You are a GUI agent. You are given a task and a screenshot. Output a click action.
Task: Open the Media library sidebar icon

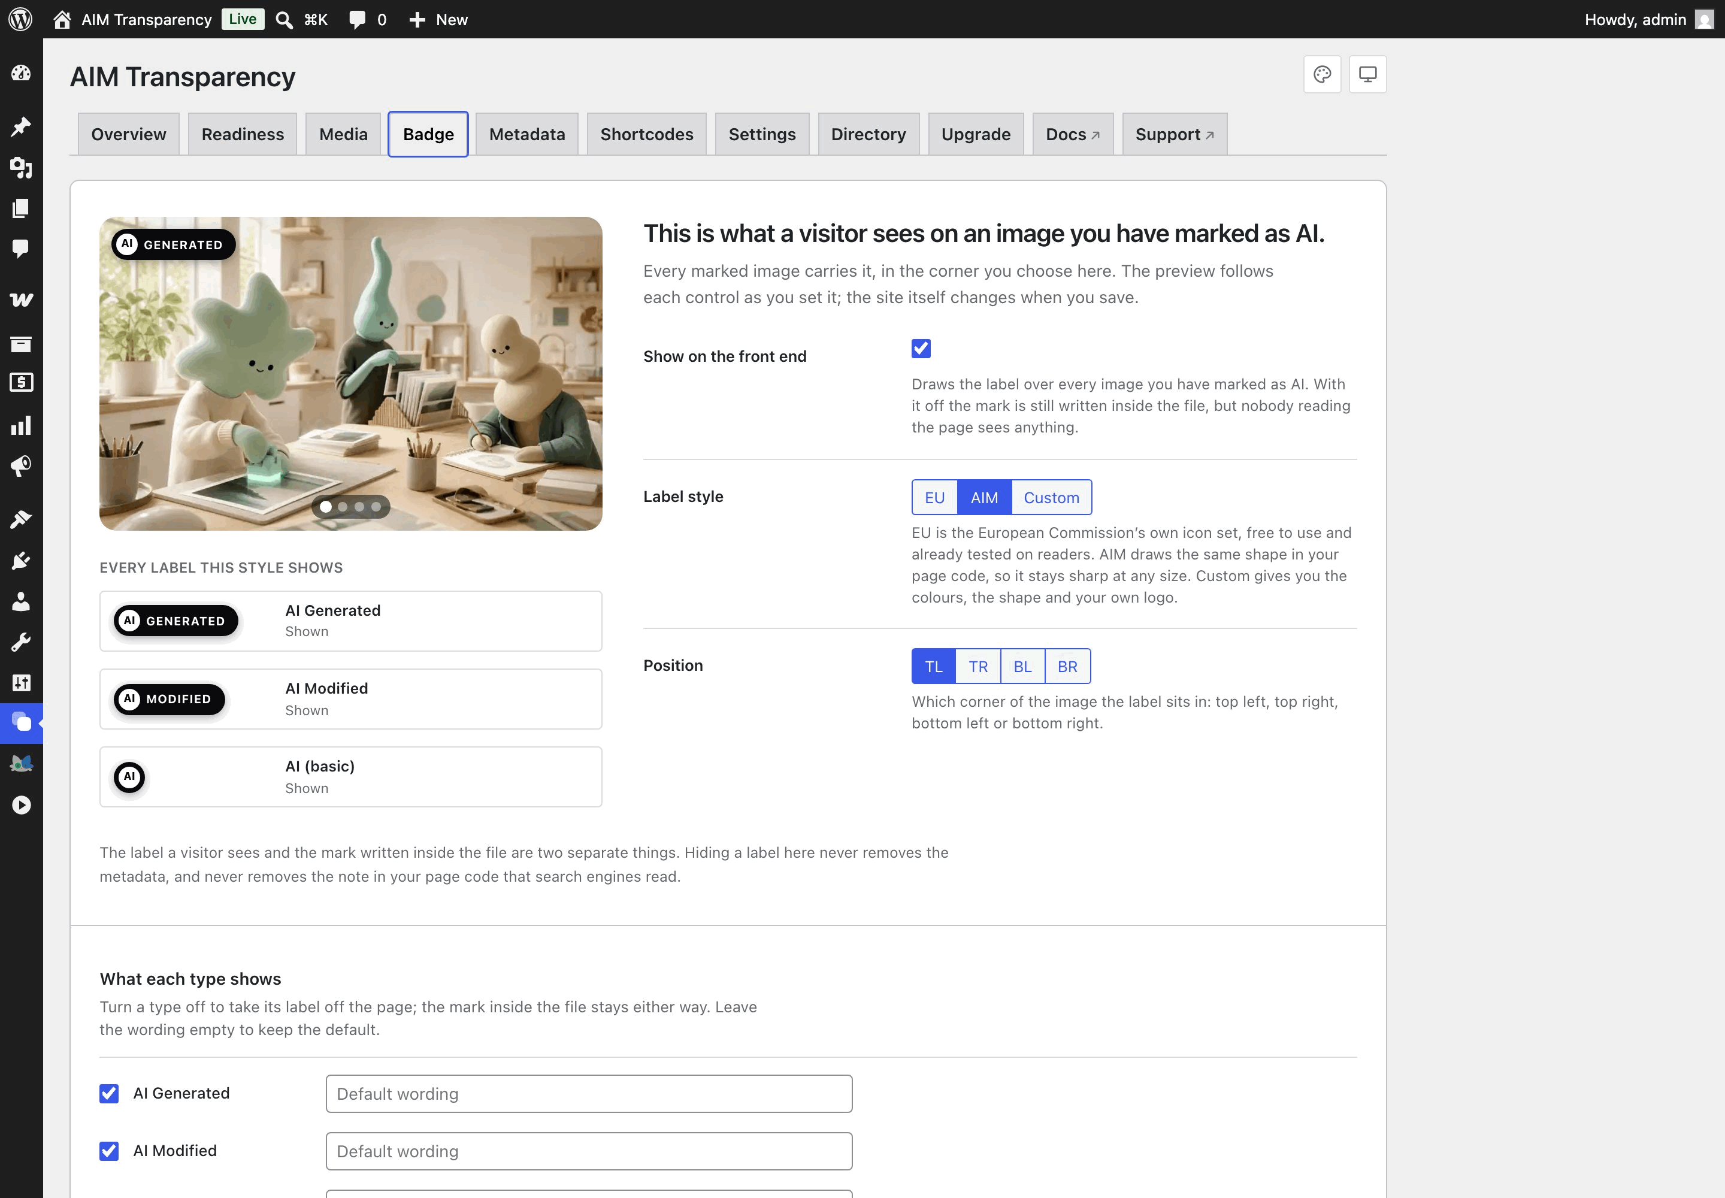(21, 167)
